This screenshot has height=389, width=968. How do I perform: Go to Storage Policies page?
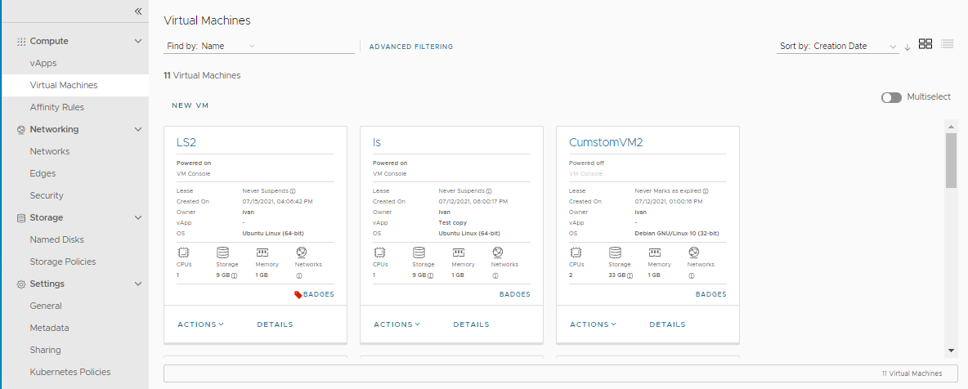point(63,262)
